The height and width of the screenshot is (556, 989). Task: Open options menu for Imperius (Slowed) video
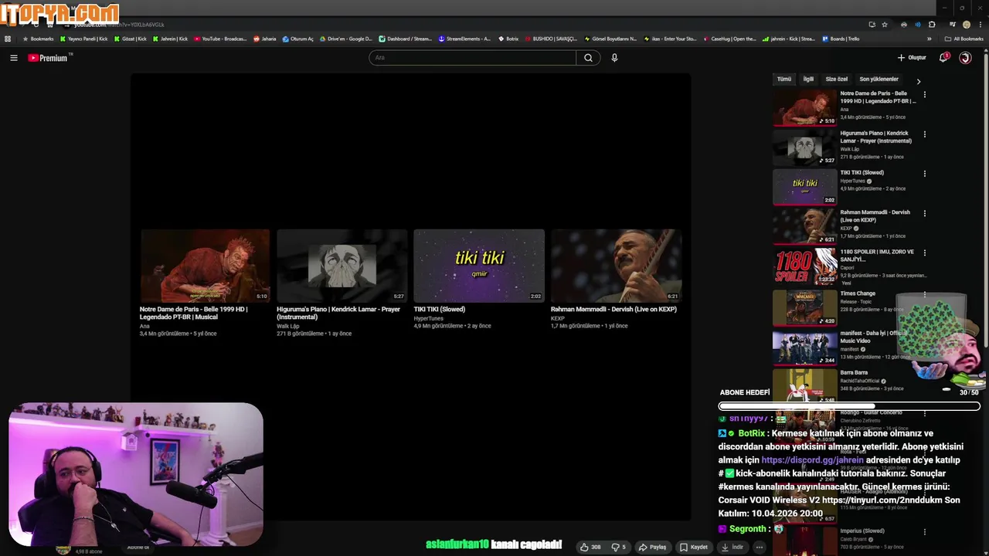click(925, 531)
